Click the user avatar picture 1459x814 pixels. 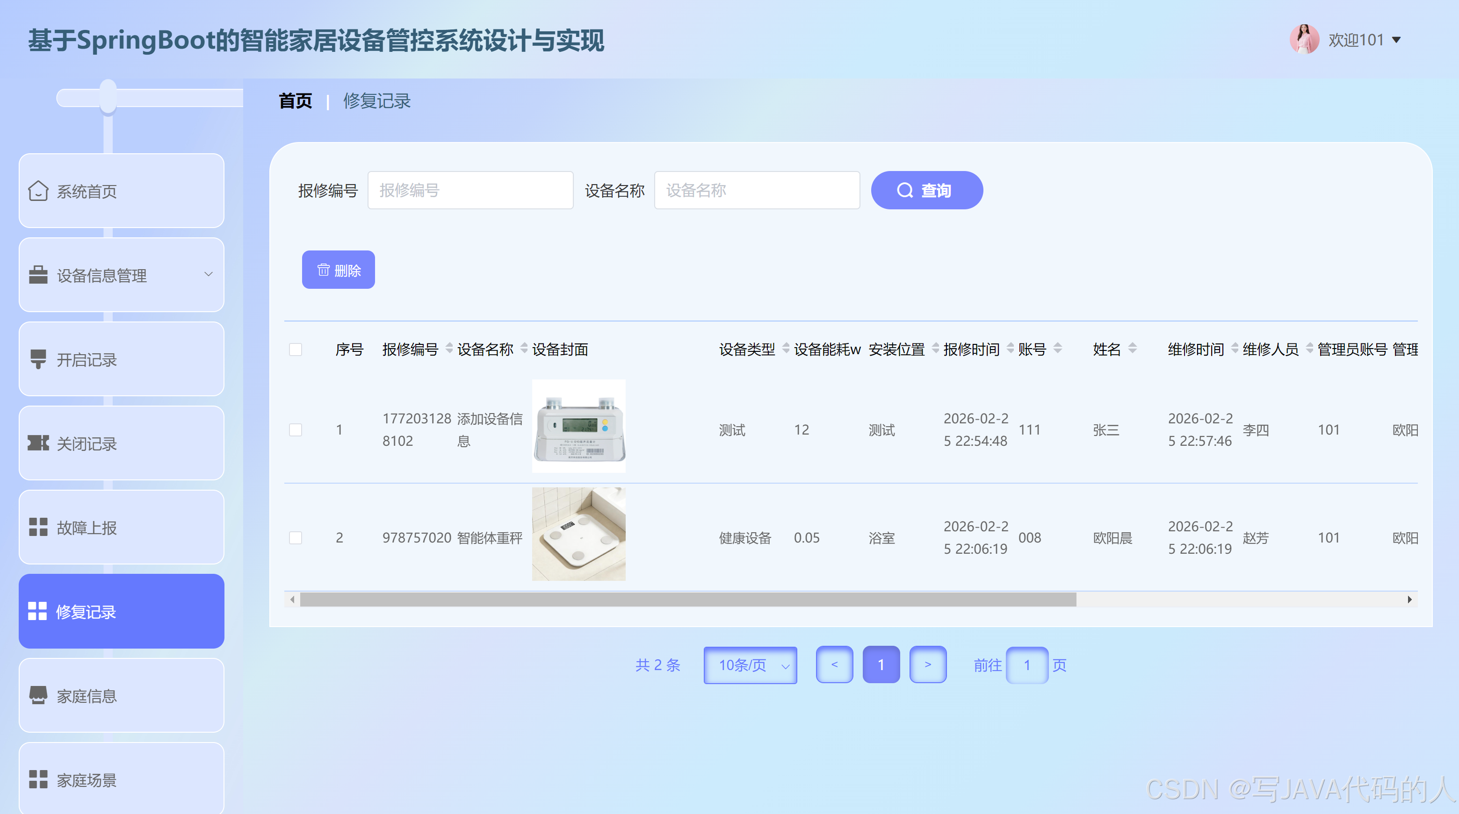(x=1304, y=39)
